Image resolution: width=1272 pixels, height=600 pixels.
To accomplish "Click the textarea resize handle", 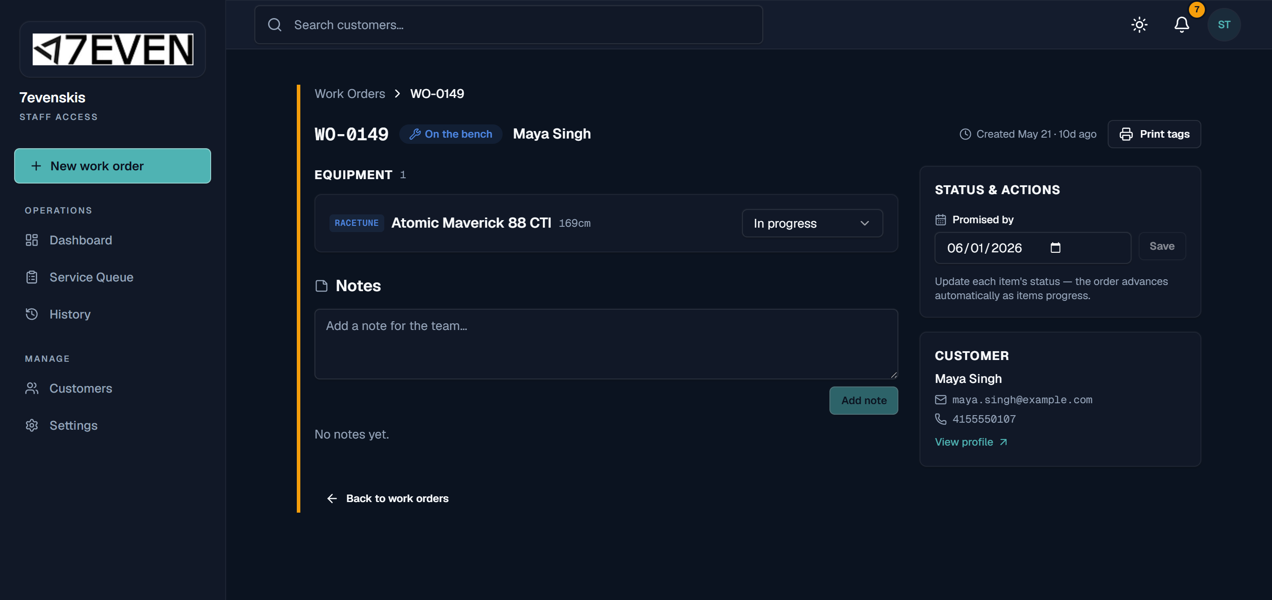I will pyautogui.click(x=893, y=375).
